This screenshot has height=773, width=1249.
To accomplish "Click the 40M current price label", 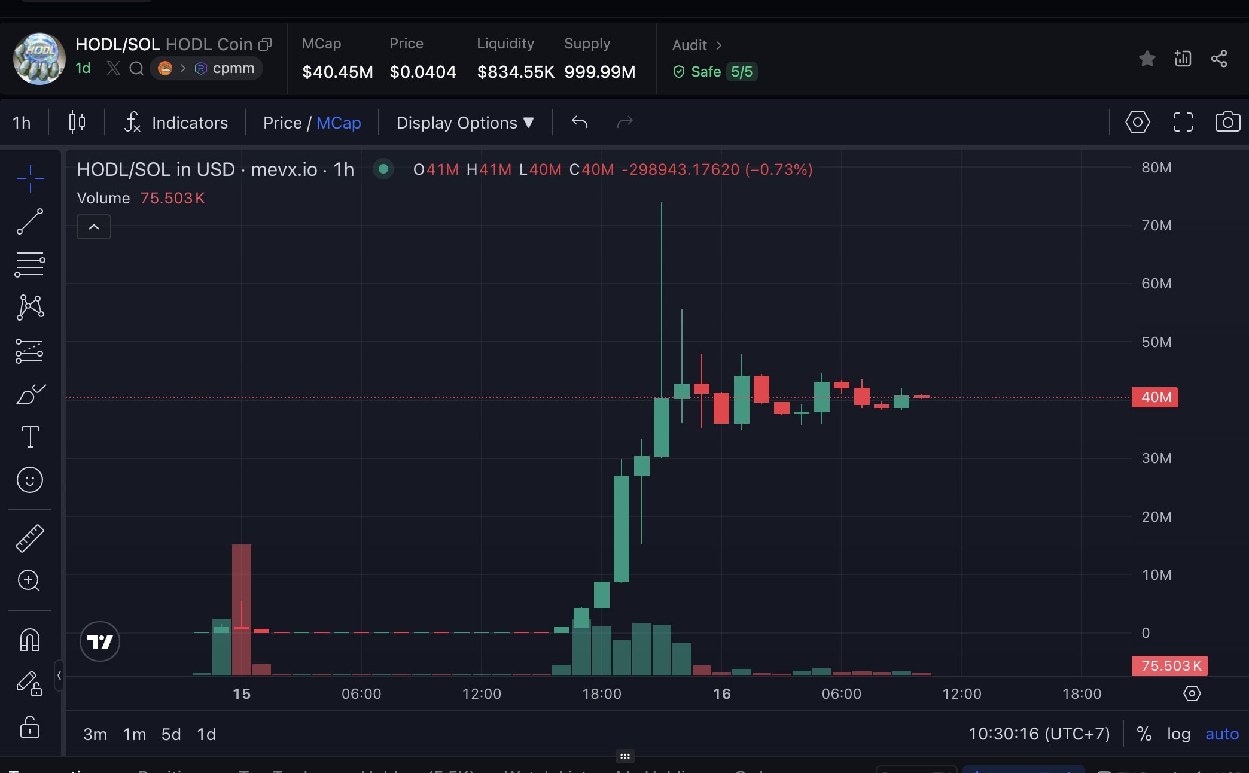I will click(x=1155, y=397).
